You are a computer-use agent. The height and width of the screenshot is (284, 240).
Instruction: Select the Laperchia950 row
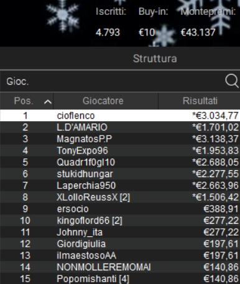120,185
